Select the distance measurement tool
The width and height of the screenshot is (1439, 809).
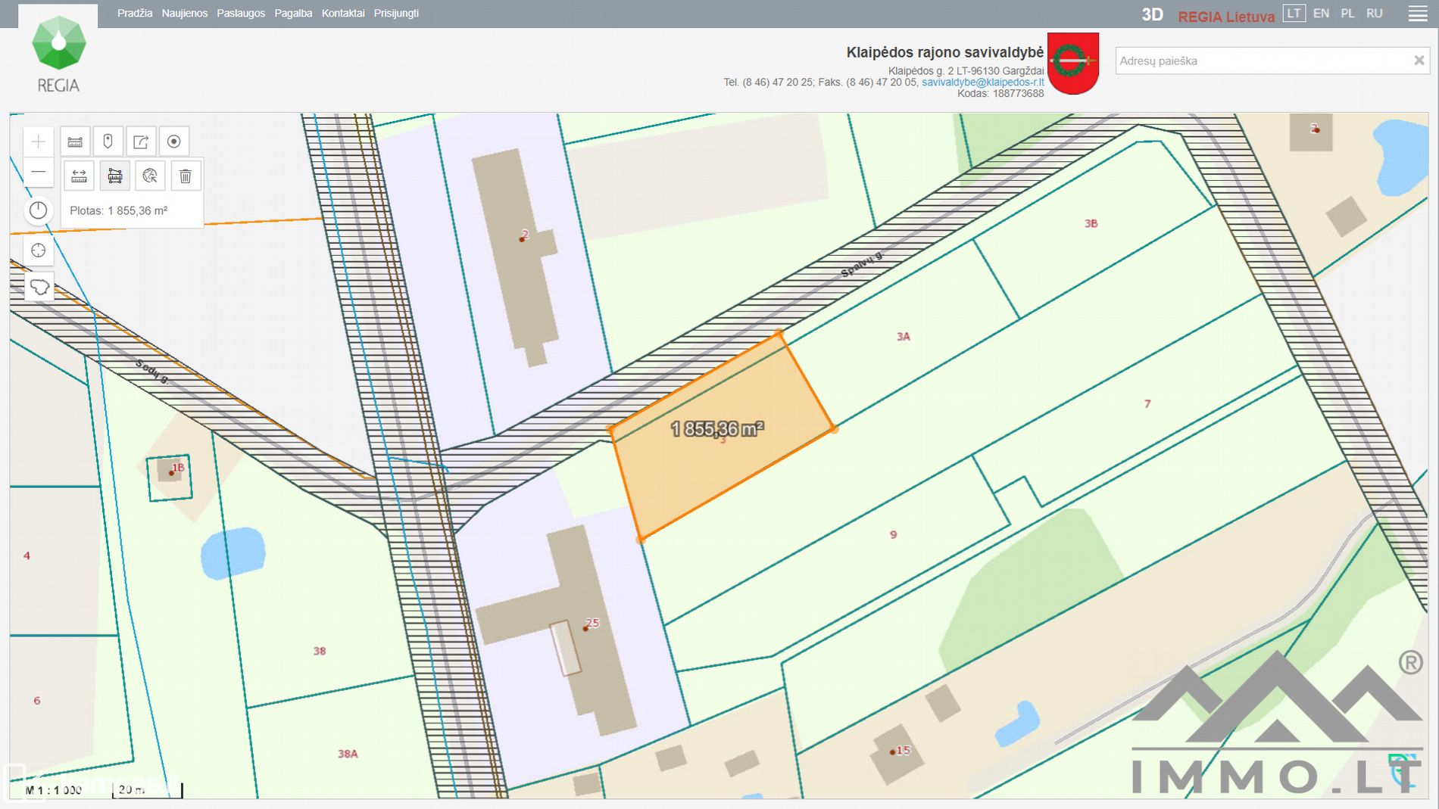click(79, 176)
